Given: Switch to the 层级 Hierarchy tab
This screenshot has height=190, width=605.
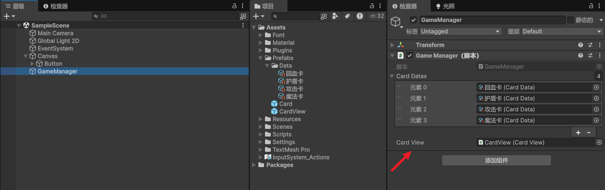Looking at the screenshot, I should (19, 6).
